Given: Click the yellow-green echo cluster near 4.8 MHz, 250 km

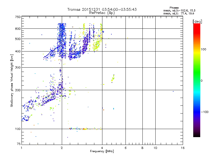Looking at the screenshot, I should [x=113, y=79].
